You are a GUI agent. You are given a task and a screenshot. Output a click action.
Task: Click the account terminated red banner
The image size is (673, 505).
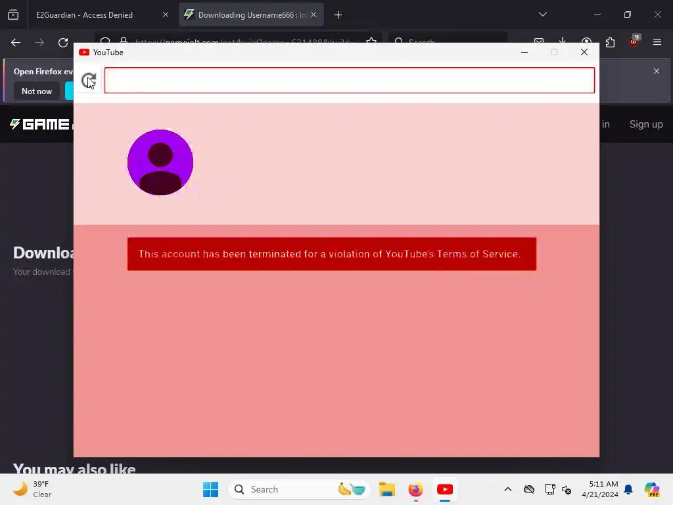(332, 254)
